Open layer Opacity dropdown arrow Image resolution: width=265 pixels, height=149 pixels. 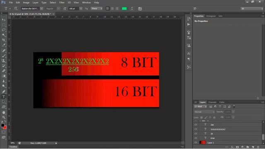point(233,112)
